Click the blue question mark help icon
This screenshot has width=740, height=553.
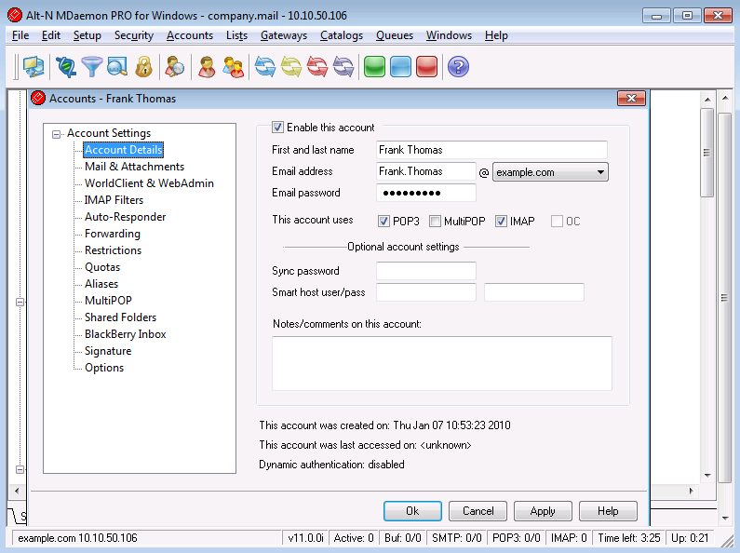(458, 67)
